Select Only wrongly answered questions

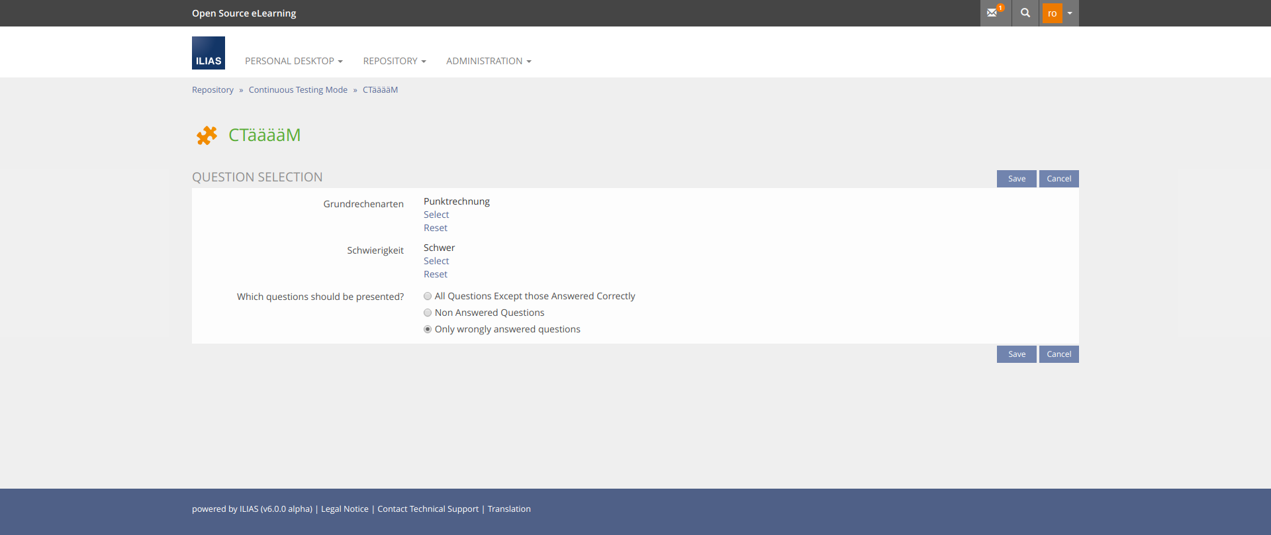click(x=428, y=329)
